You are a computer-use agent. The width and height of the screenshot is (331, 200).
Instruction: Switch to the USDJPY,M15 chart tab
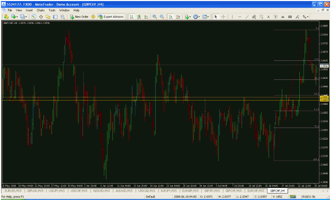click(x=57, y=190)
